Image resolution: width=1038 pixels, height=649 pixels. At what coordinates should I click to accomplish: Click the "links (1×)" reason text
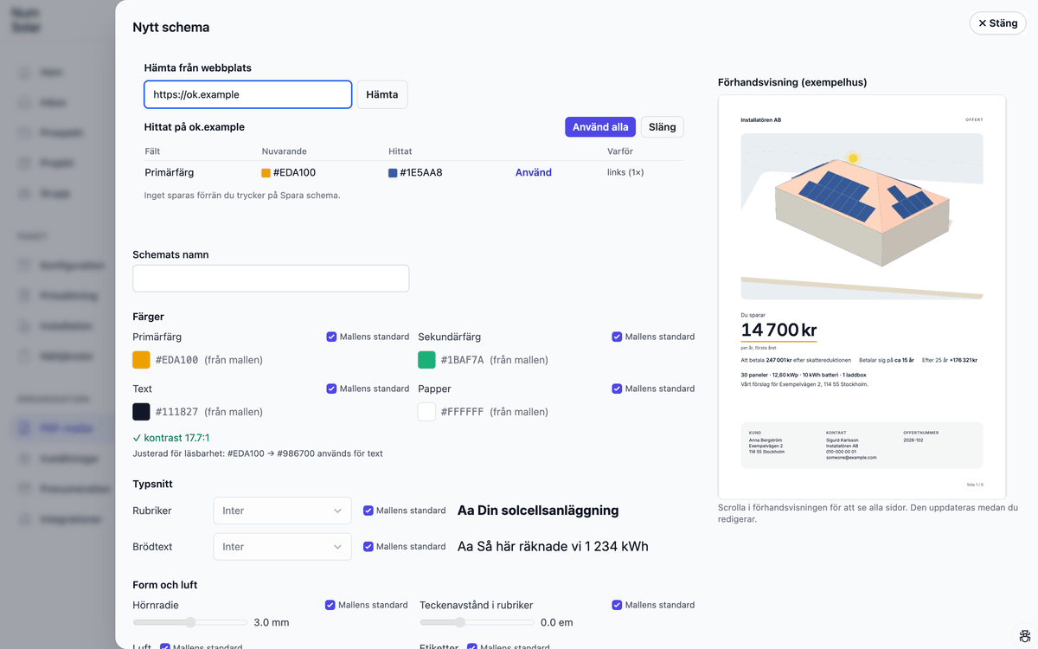(625, 172)
